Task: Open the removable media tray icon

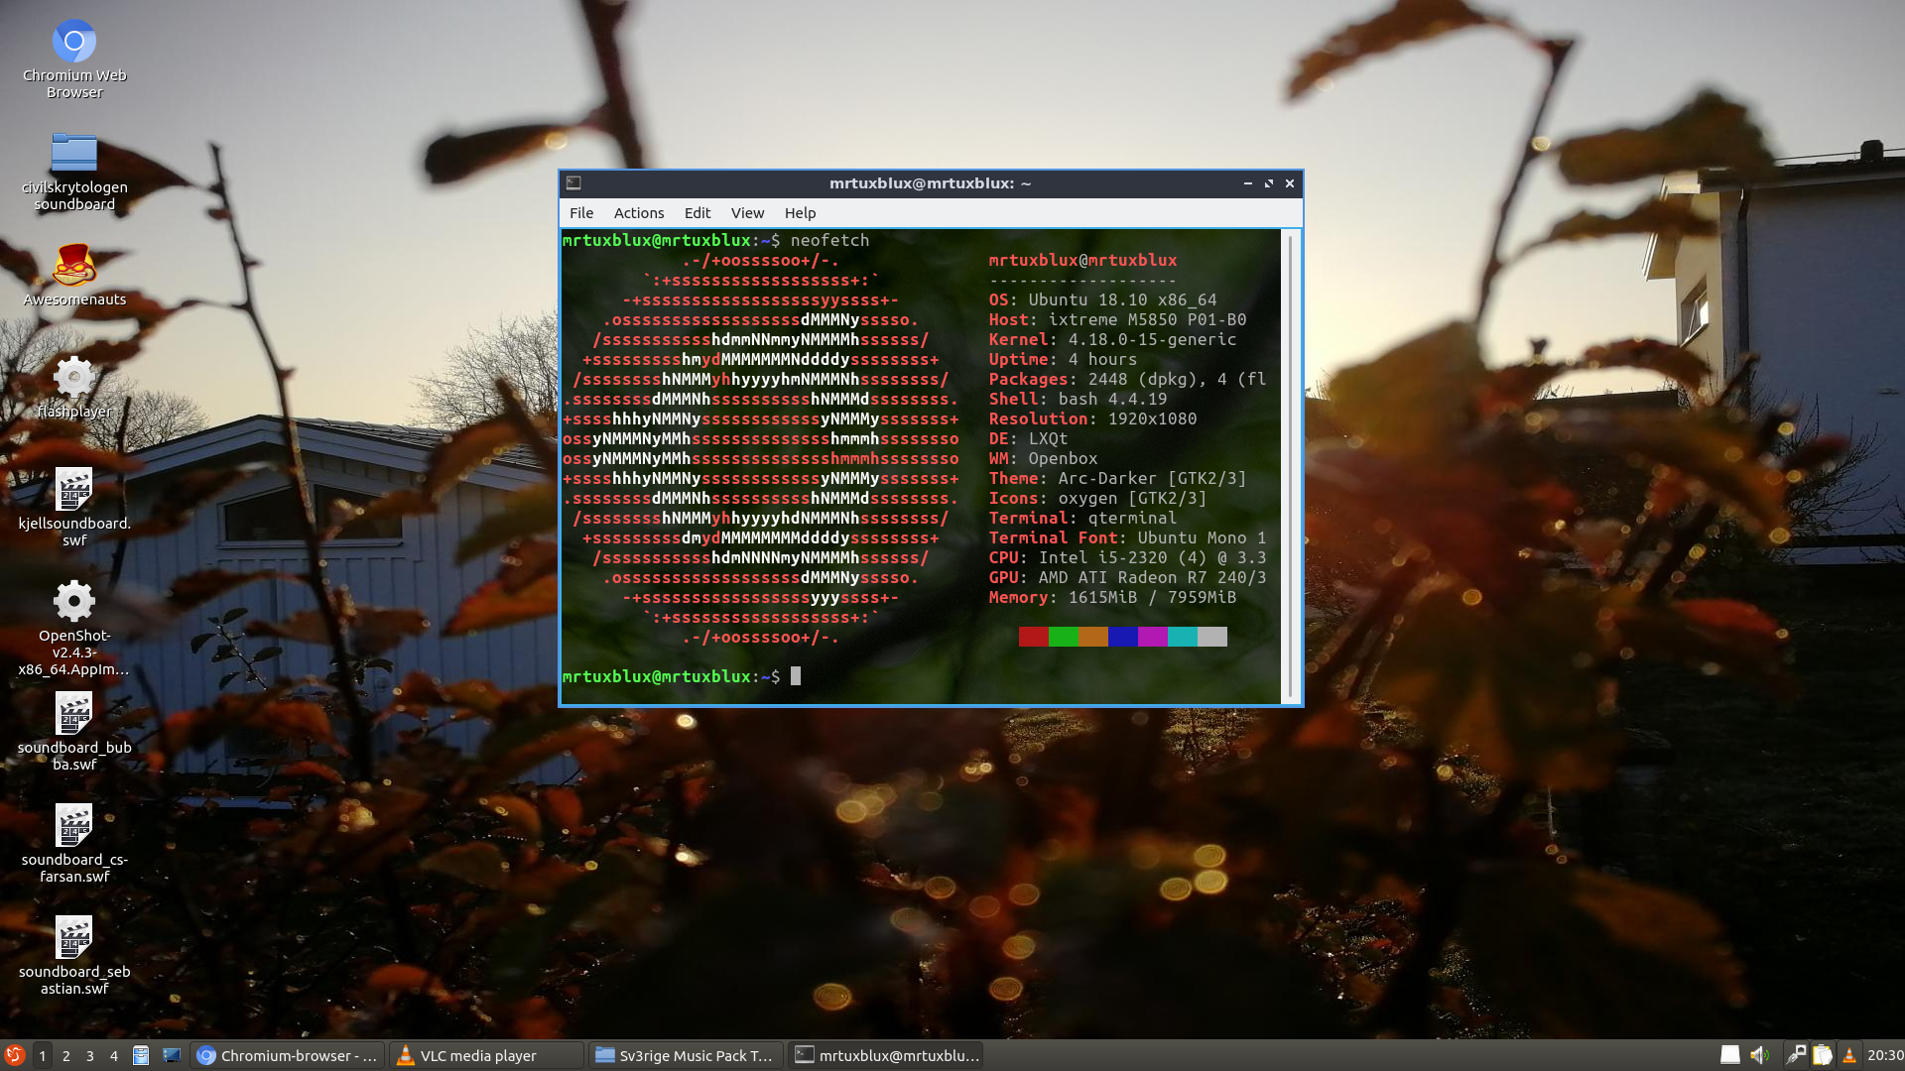Action: point(1729,1055)
